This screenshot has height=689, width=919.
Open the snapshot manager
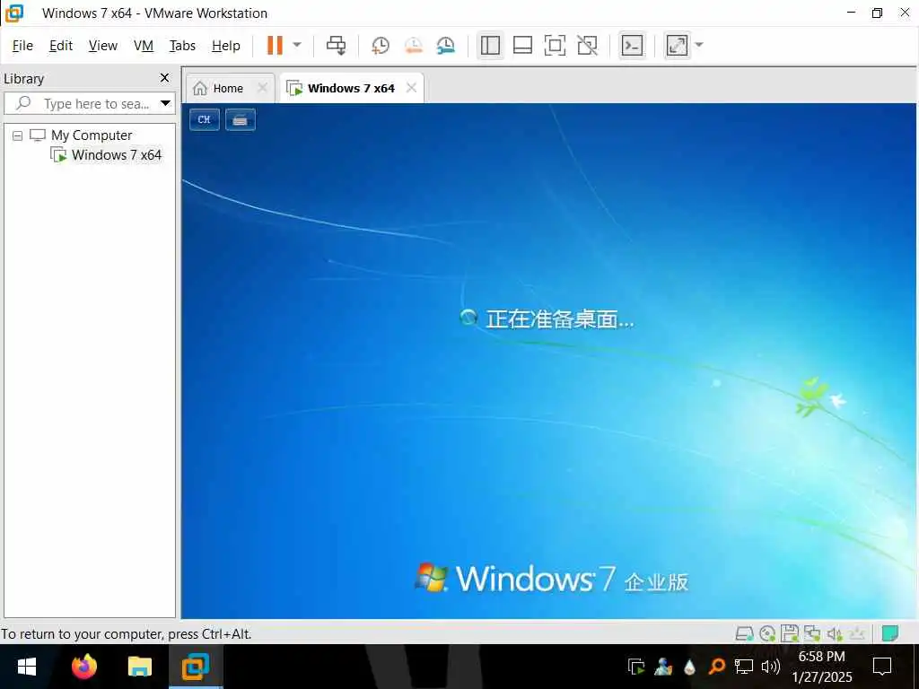[x=446, y=45]
